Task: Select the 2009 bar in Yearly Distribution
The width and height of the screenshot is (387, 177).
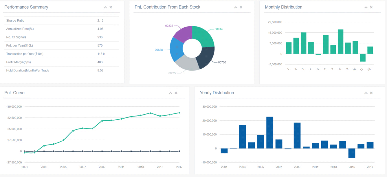Action: 297,136
